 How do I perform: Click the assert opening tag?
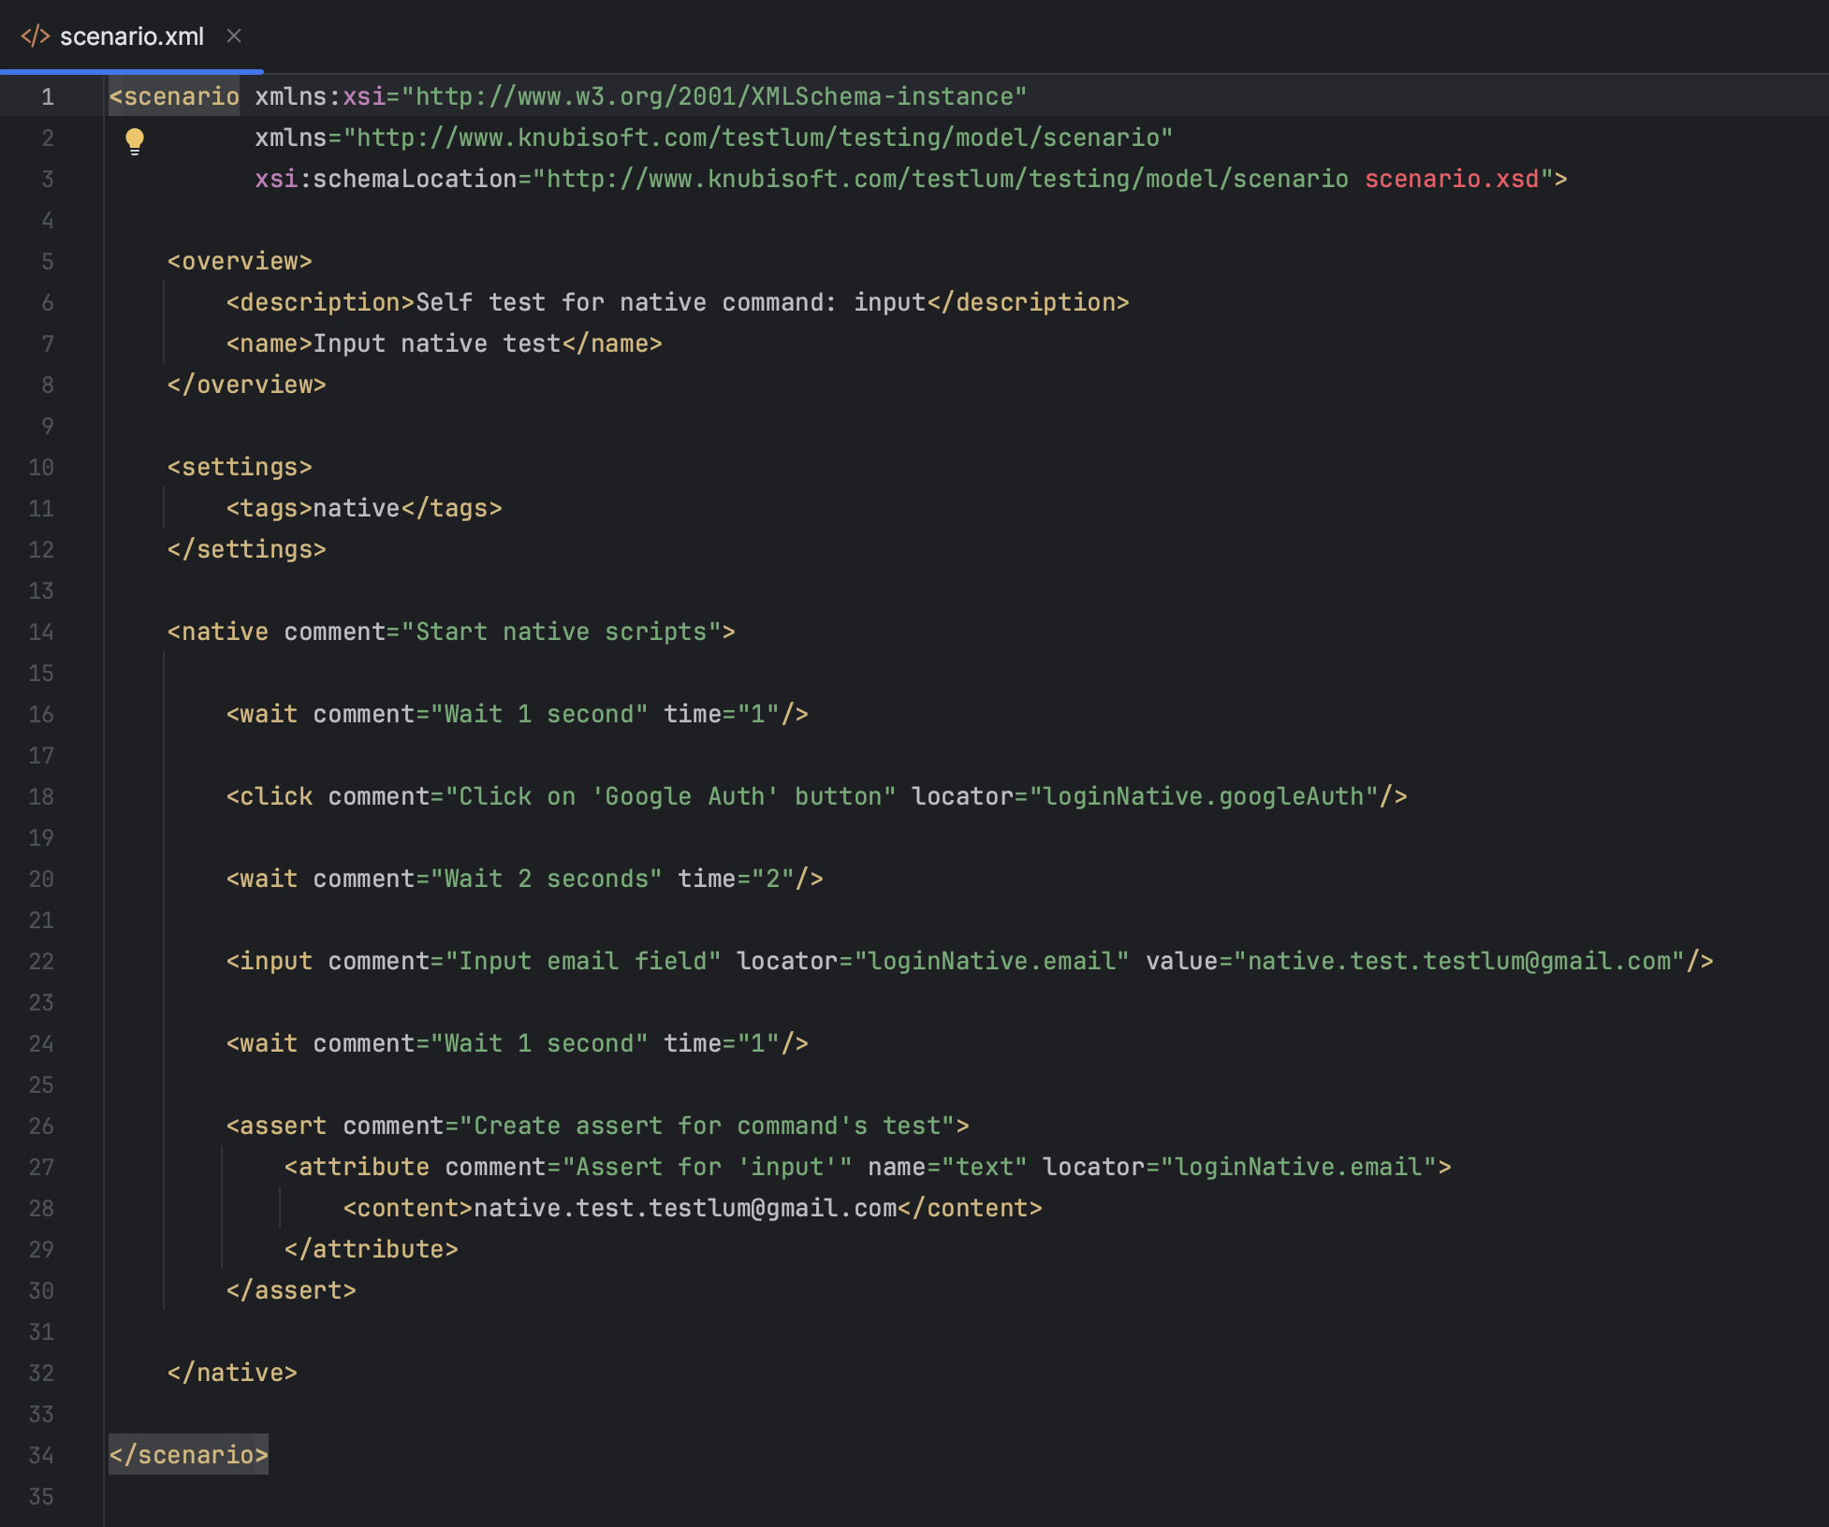pos(277,1126)
